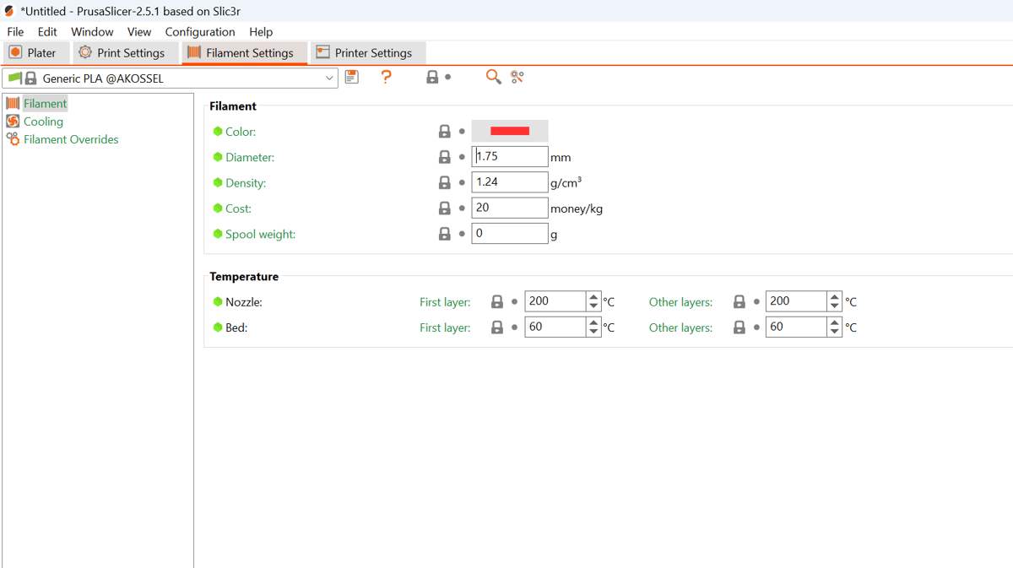Increase Nozzle first layer temperature
This screenshot has height=568, width=1013.
(x=593, y=296)
